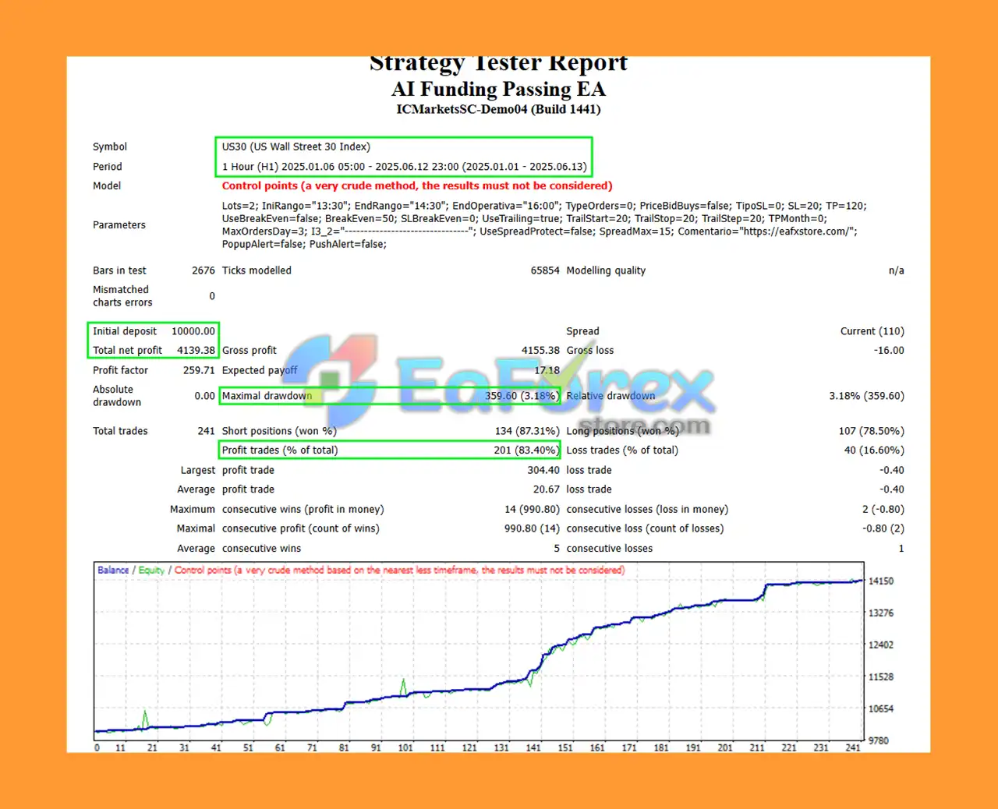The width and height of the screenshot is (998, 809).
Task: Click the 'Parameters' row label
Action: [x=119, y=224]
